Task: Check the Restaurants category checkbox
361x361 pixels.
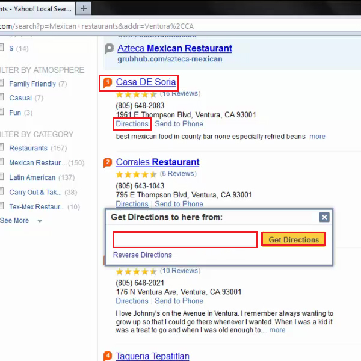Action: pyautogui.click(x=2, y=147)
